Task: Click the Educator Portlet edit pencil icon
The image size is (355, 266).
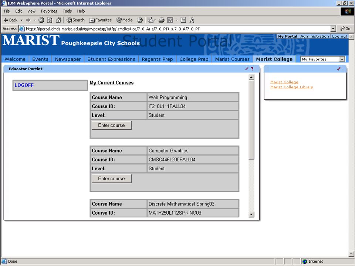Action: pyautogui.click(x=247, y=69)
